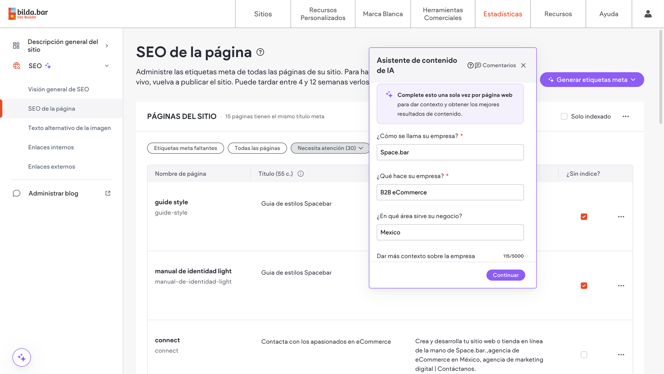Click the SEO globe search icon
The width and height of the screenshot is (664, 374).
click(x=16, y=66)
